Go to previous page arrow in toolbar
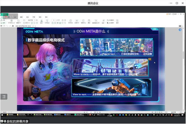186x124 pixels. click(63, 20)
